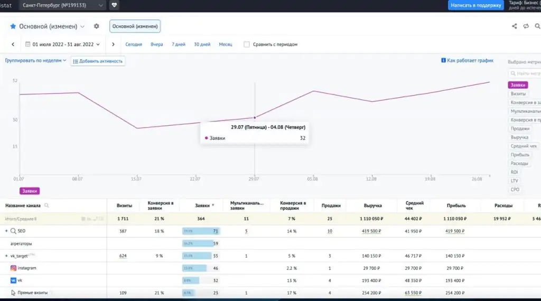Select the Вчера period

pos(156,44)
